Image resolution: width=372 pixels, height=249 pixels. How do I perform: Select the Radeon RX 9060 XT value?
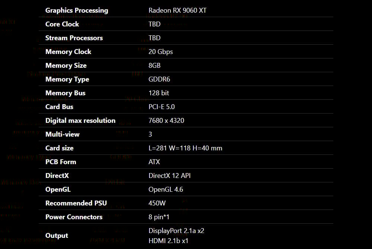177,10
